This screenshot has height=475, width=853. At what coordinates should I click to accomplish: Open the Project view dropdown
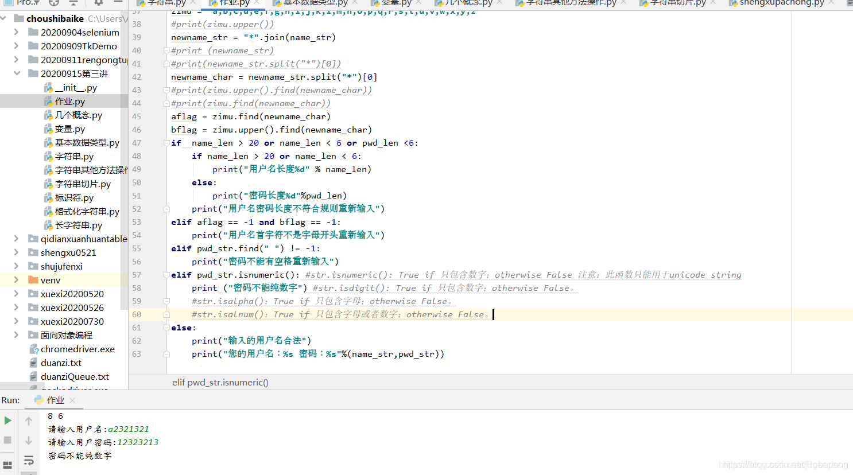[22, 2]
